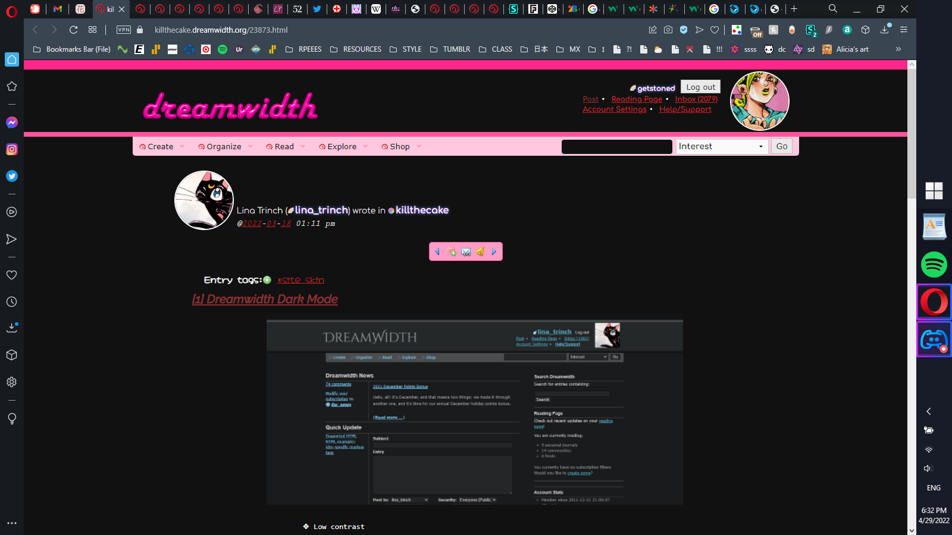Screen dimensions: 952x535
Task: Open the Twitter sidebar icon
Action: click(x=11, y=176)
